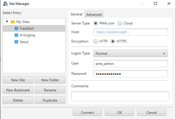The image size is (176, 119).
Task: Choose HTTPS encryption option
Action: [x=113, y=41]
